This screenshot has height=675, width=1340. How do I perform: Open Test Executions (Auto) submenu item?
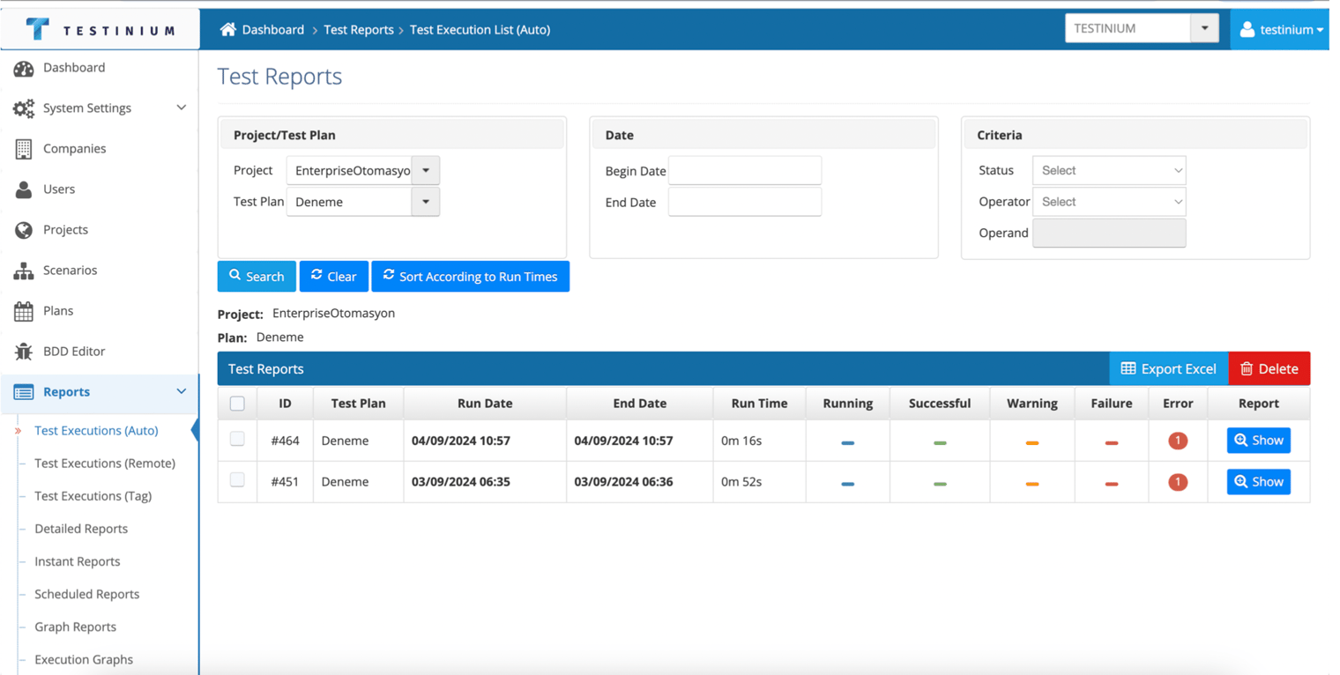(x=96, y=431)
